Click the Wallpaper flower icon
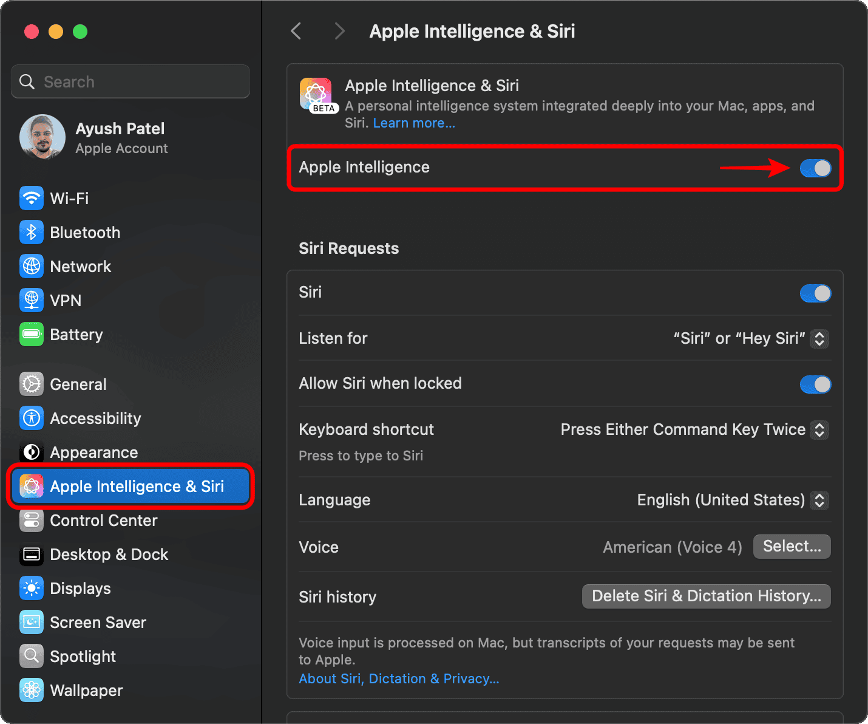The width and height of the screenshot is (868, 724). pos(32,690)
